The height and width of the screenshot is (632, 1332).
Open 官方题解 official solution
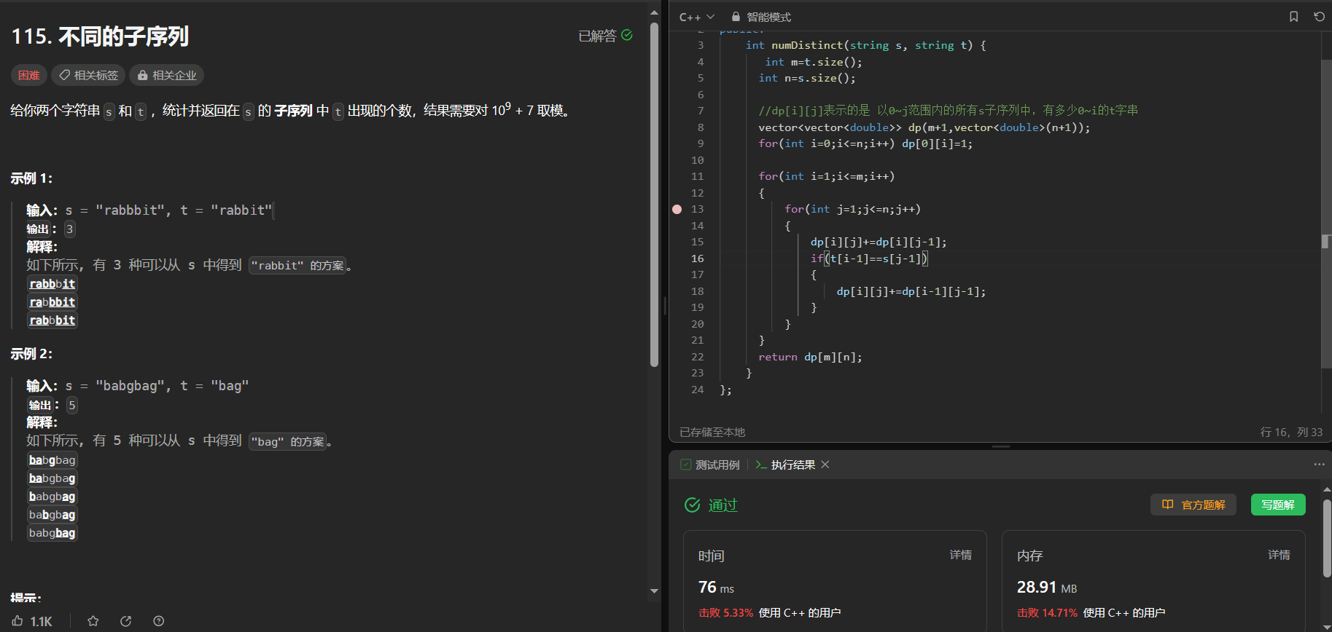click(1193, 505)
